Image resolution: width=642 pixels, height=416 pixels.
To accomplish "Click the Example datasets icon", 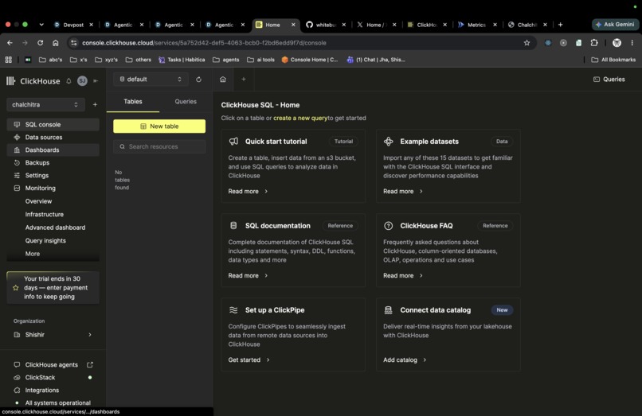I will tap(388, 142).
